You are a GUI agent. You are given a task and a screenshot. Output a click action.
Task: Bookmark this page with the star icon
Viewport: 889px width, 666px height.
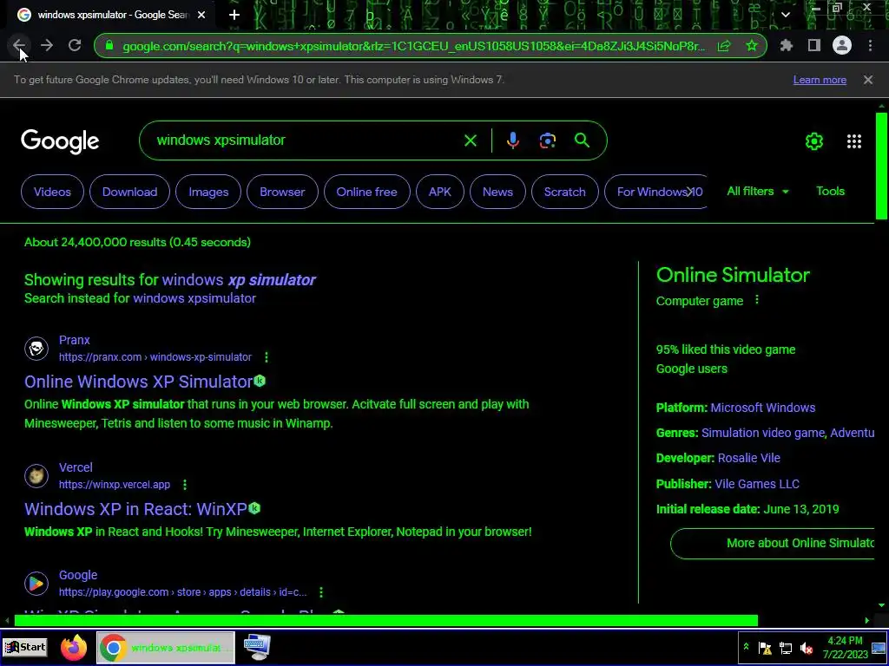click(752, 45)
